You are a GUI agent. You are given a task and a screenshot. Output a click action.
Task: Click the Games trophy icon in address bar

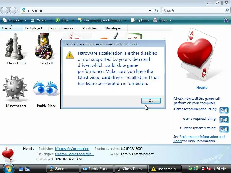click(24, 10)
